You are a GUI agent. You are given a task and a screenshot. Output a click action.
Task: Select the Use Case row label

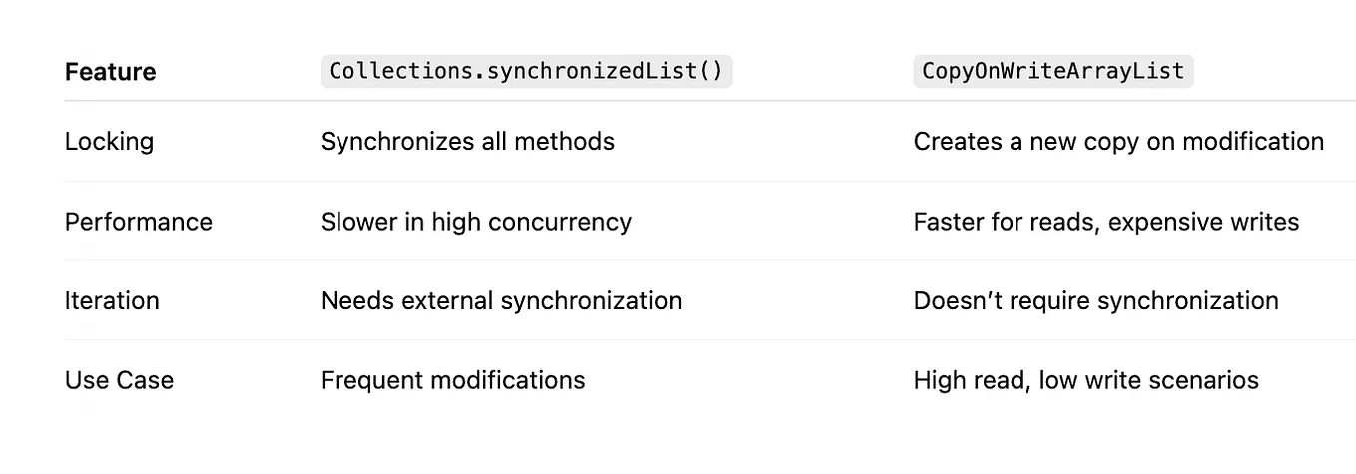click(119, 381)
